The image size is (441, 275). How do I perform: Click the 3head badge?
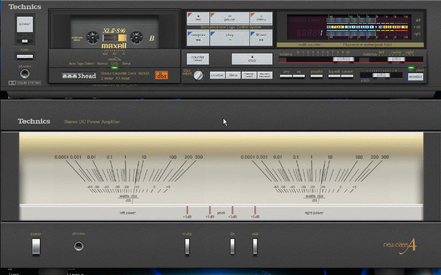[x=79, y=76]
